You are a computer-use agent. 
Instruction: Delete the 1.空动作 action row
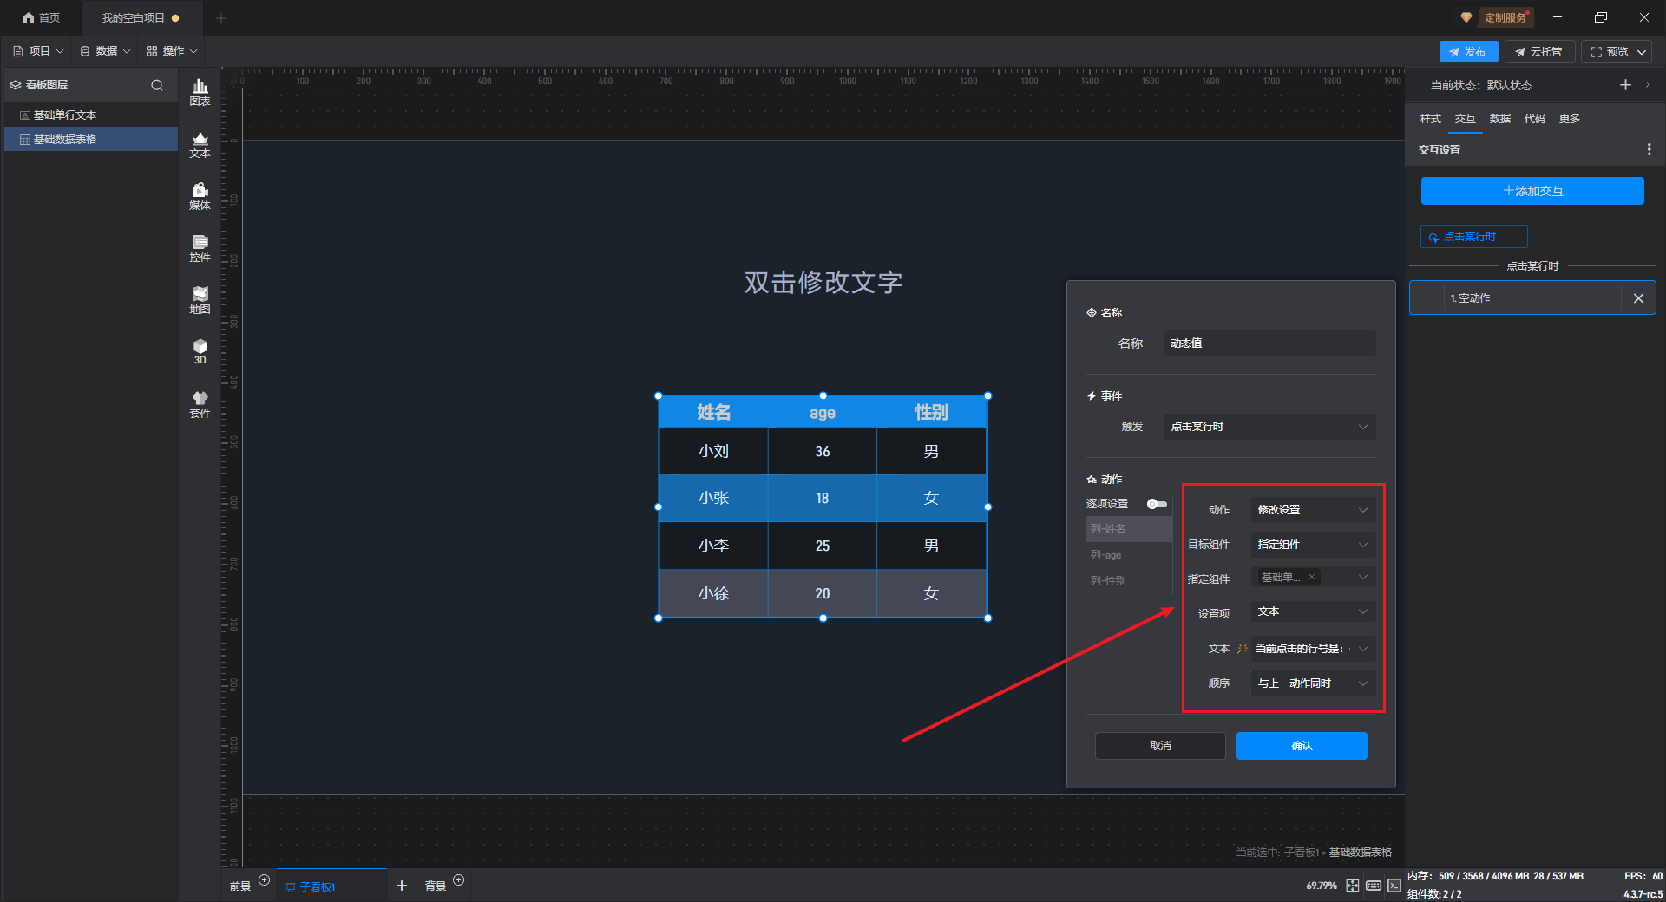pos(1638,298)
